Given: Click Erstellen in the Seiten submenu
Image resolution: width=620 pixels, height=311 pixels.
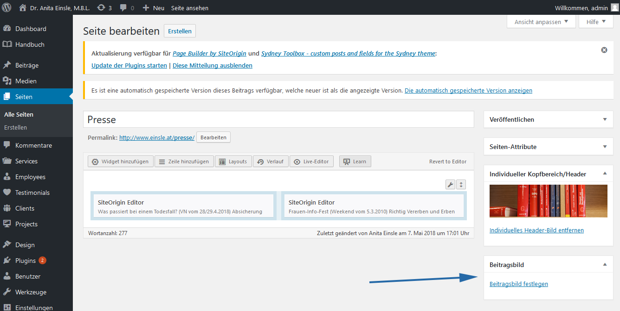Looking at the screenshot, I should (15, 127).
